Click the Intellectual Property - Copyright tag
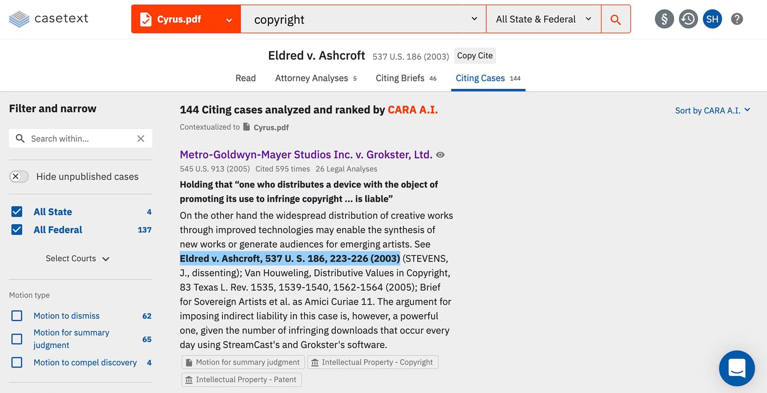The image size is (767, 393). tap(373, 362)
